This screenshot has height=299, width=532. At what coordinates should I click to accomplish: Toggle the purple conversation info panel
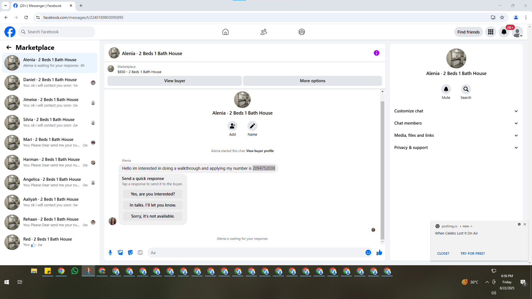tap(376, 53)
